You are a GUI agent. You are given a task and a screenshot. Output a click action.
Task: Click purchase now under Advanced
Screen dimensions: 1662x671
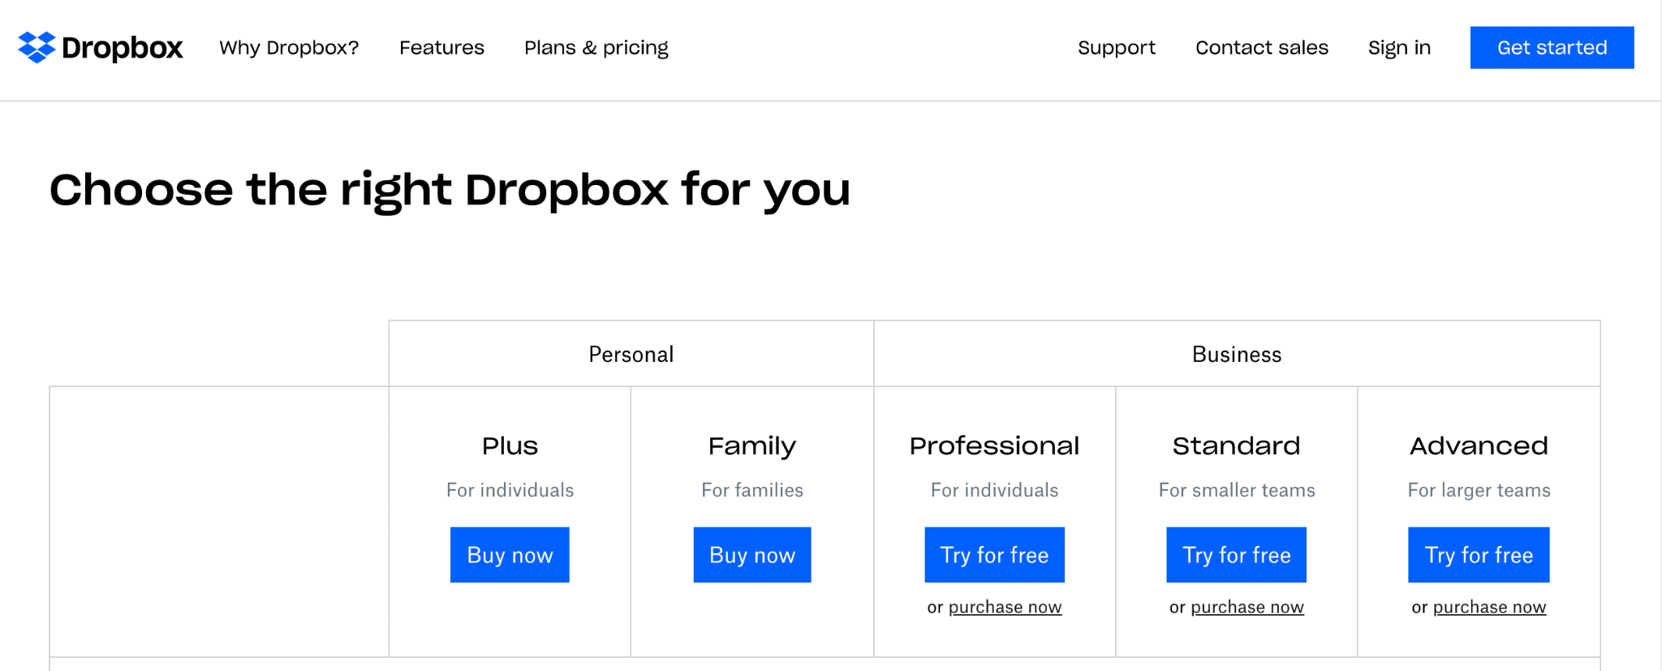pos(1489,607)
